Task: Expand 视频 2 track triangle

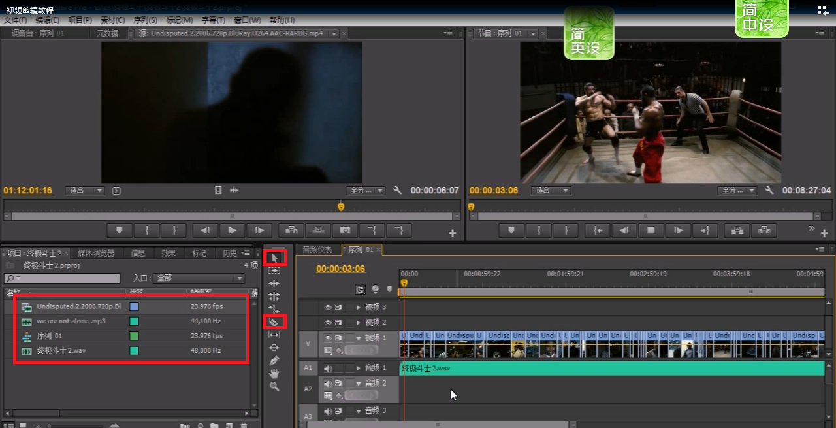Action: click(358, 323)
